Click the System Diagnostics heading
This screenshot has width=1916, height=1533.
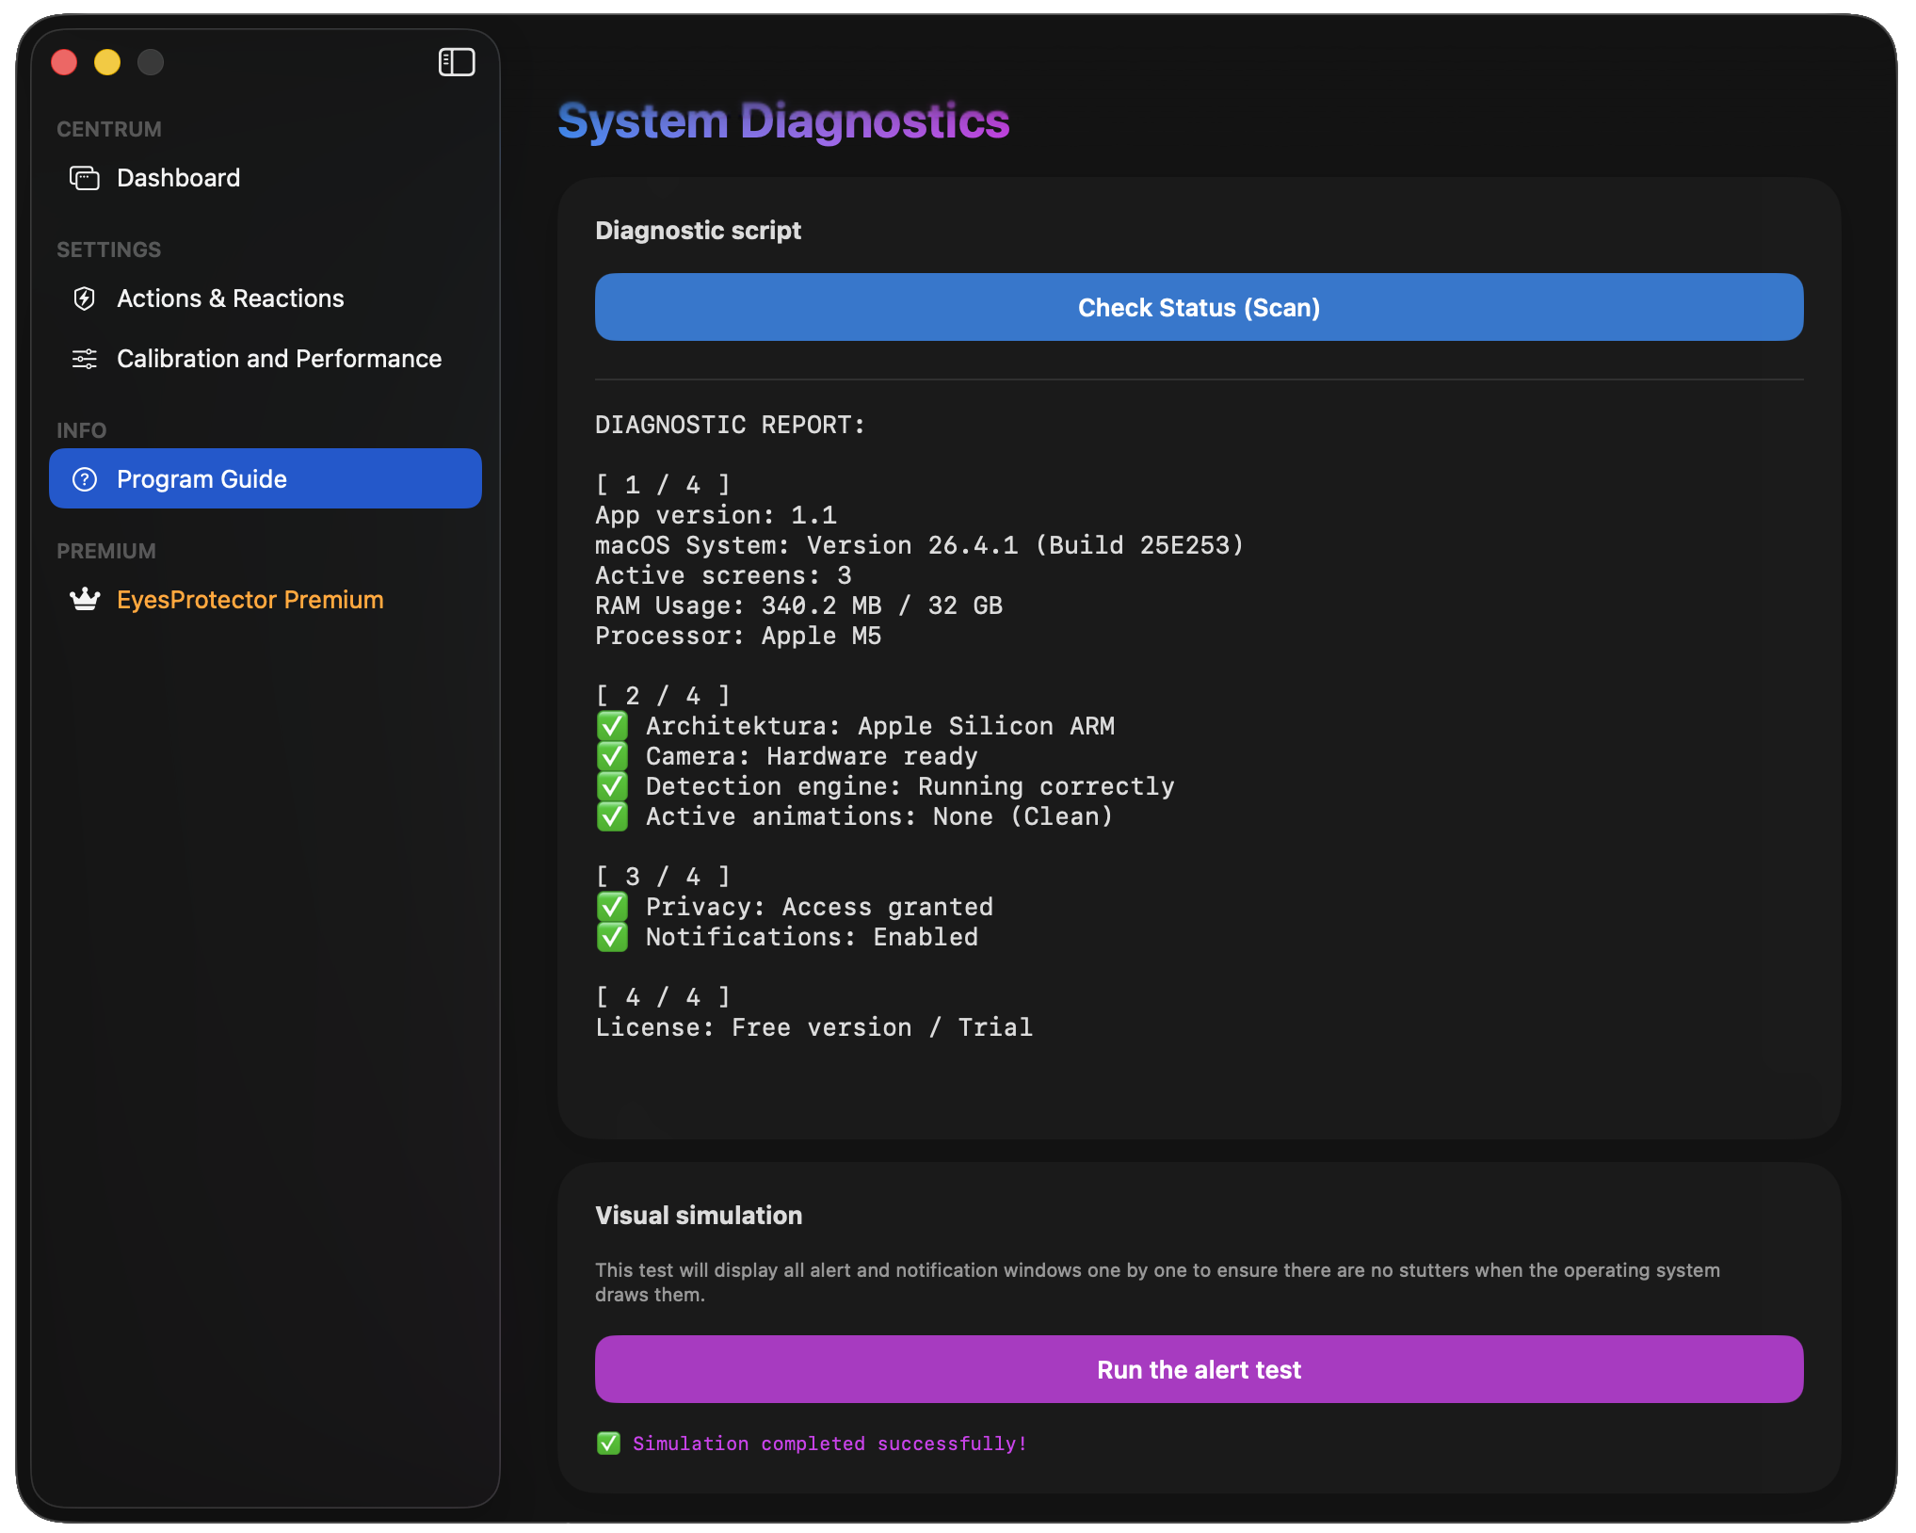pyautogui.click(x=783, y=121)
